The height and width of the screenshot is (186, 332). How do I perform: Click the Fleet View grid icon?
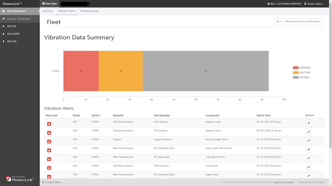pos(44,3)
